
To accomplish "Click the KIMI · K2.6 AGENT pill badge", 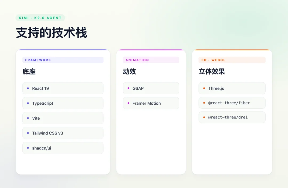I will 40,18.
